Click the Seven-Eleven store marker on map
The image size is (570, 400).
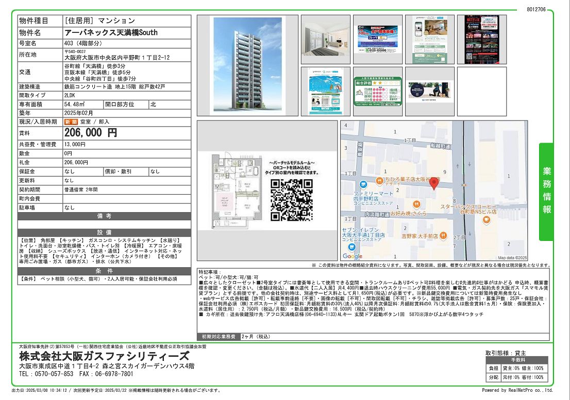351,247
